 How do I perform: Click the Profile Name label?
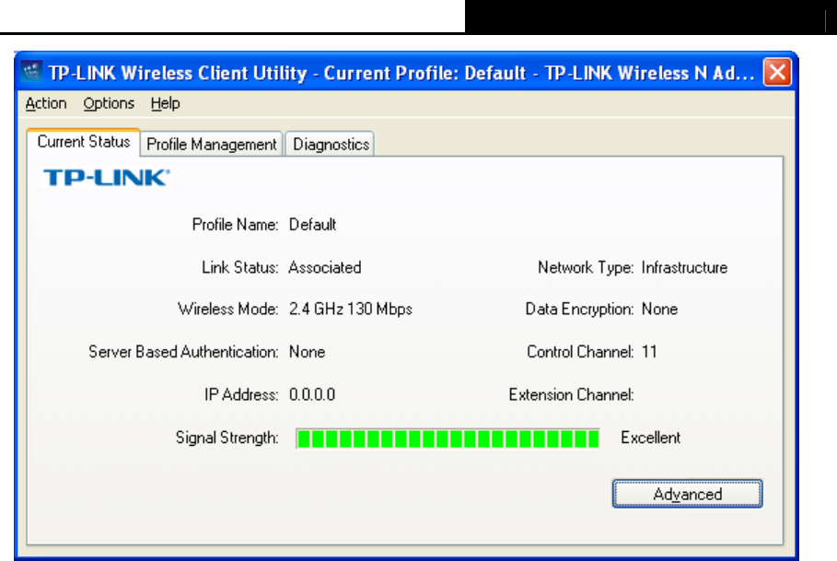[x=235, y=224]
